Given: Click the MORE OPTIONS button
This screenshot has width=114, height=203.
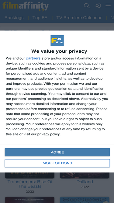Looking at the screenshot, I should tap(57, 163).
